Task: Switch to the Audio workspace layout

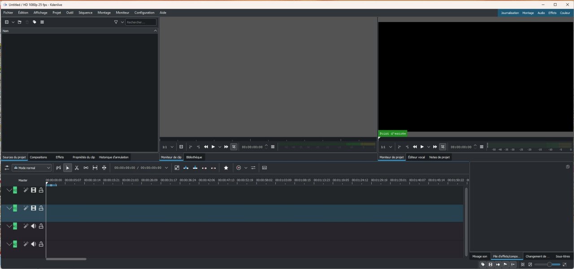Action: pyautogui.click(x=541, y=13)
